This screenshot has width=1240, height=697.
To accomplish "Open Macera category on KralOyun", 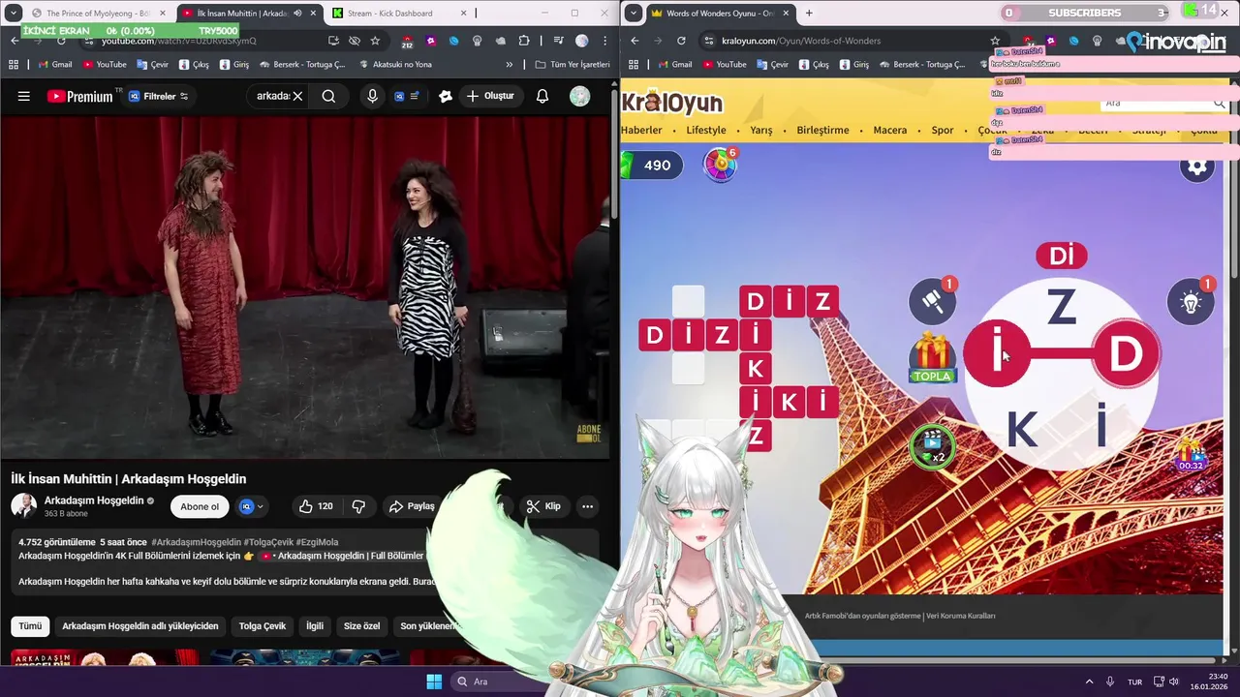I will (x=890, y=130).
